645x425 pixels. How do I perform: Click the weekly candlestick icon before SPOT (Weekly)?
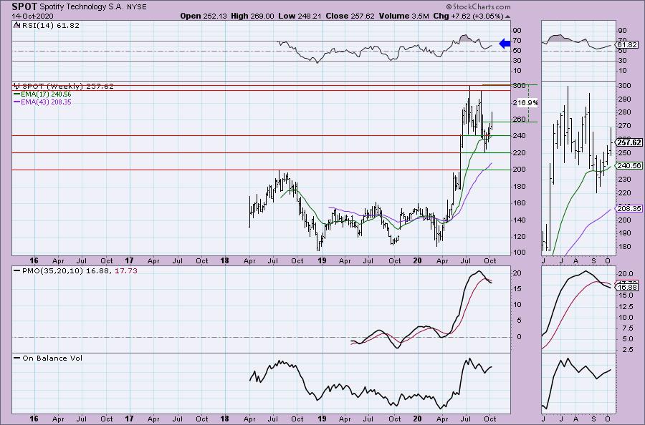[x=17, y=86]
